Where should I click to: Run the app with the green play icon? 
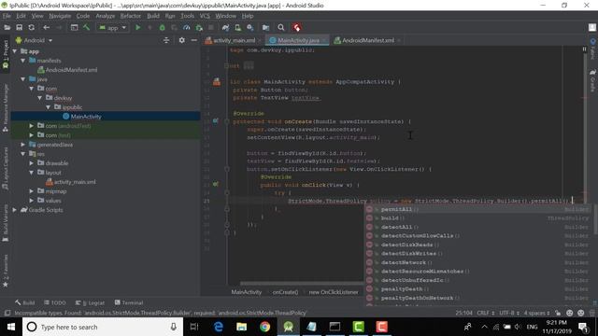click(x=138, y=27)
